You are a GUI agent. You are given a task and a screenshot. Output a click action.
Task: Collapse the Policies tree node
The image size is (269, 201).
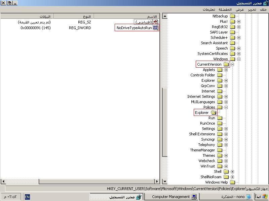pyautogui.click(x=226, y=107)
